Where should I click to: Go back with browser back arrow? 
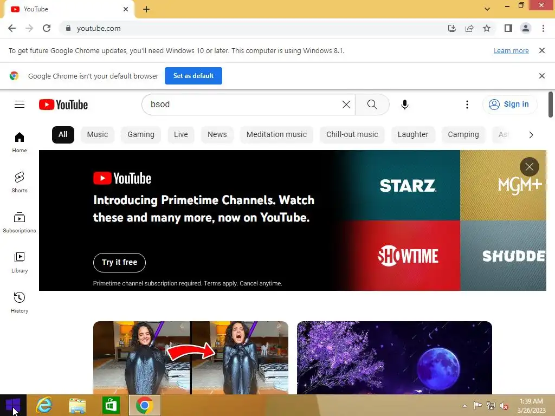tap(12, 28)
